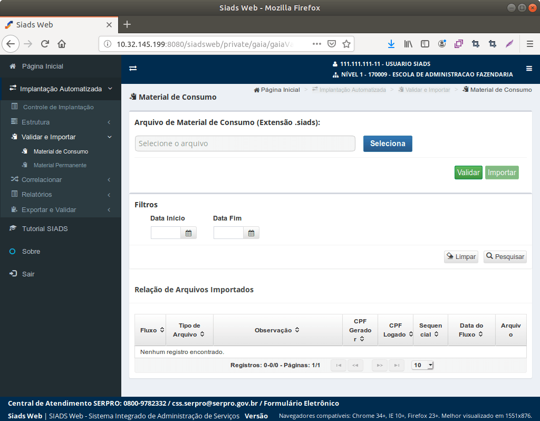Viewport: 540px width, 421px height.
Task: Click Firefox back arrow button
Action: [11, 44]
